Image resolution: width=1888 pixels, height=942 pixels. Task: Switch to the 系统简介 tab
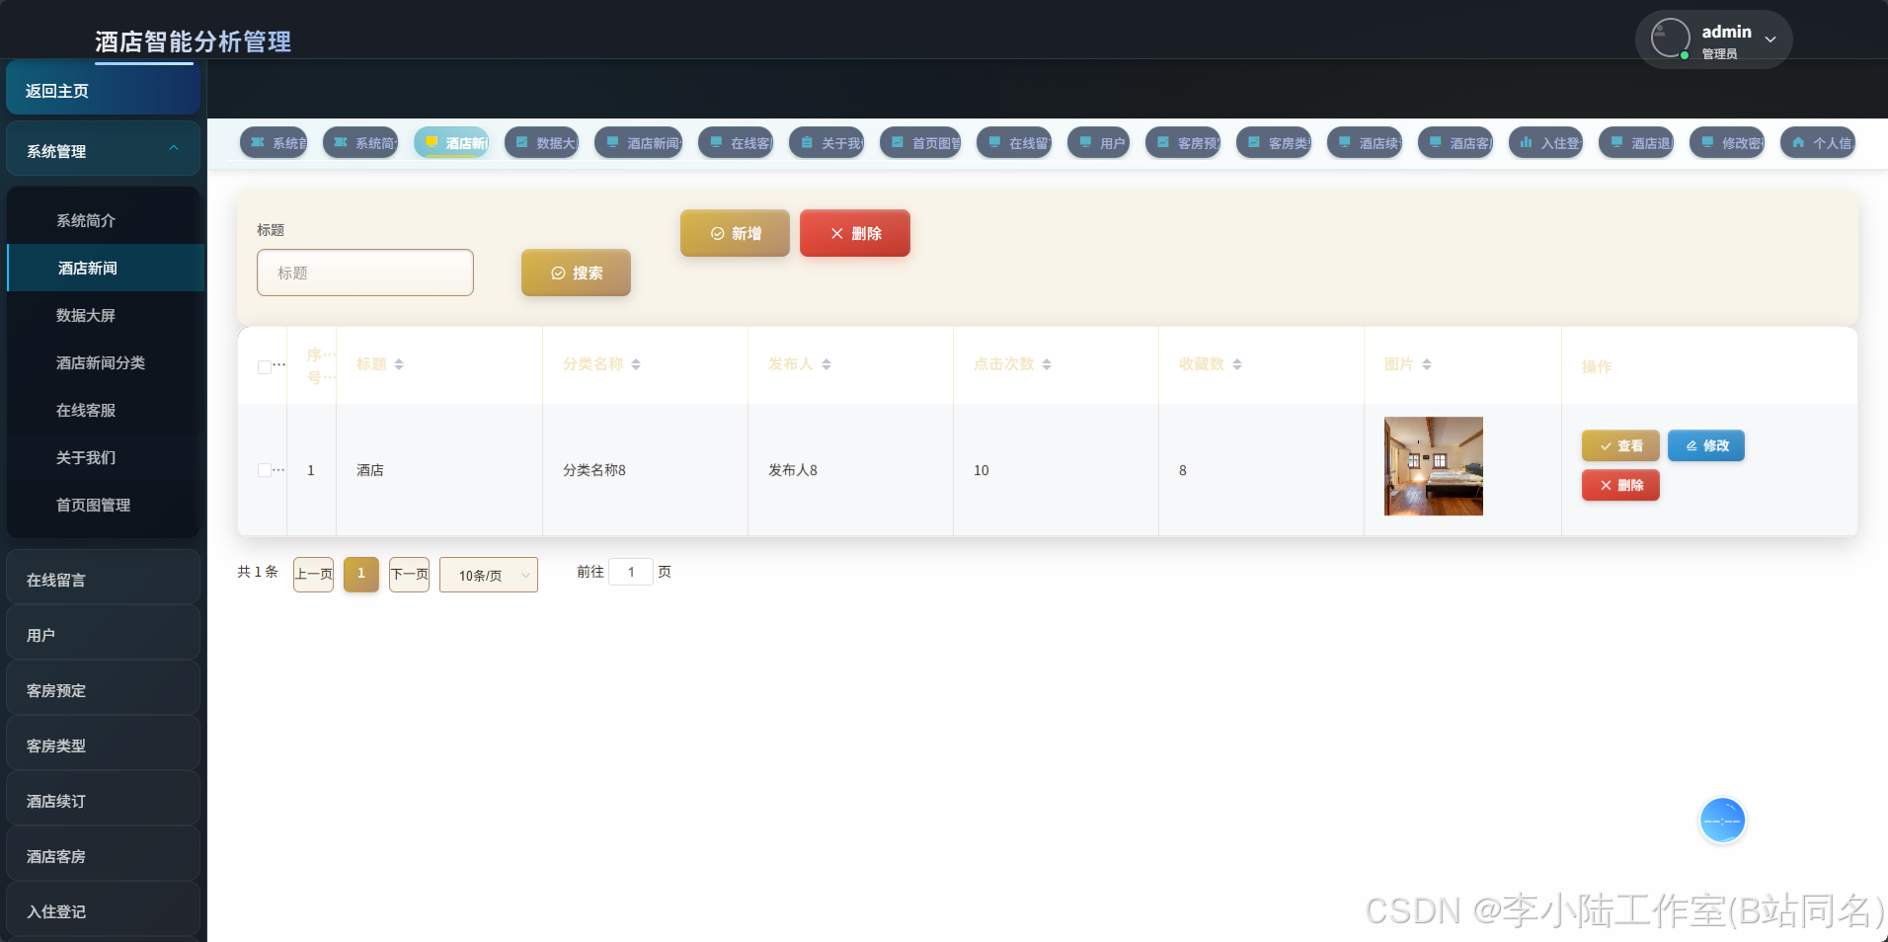click(360, 143)
